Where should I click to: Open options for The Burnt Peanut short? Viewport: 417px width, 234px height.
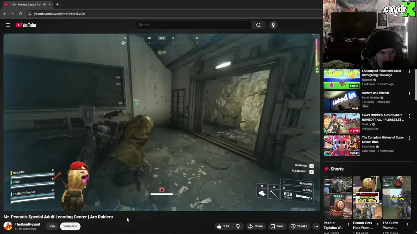[x=407, y=225]
